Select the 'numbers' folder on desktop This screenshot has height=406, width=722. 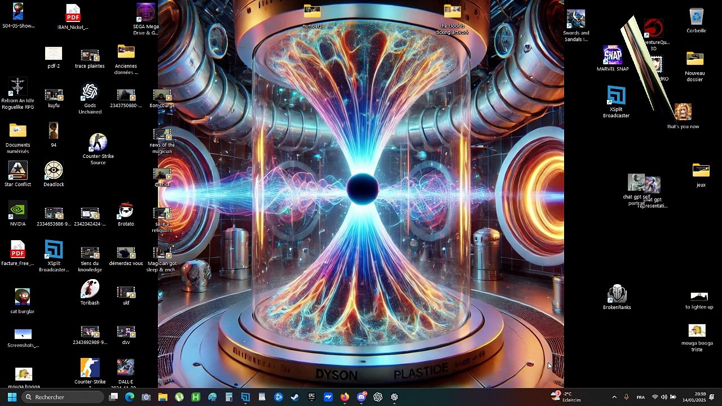312,17
